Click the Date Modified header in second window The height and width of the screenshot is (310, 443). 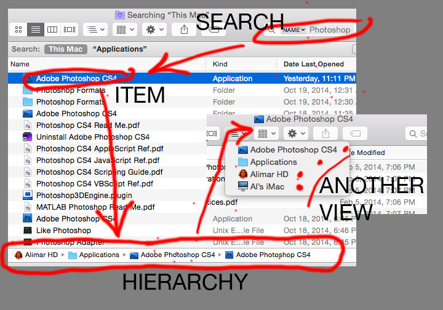(x=367, y=153)
